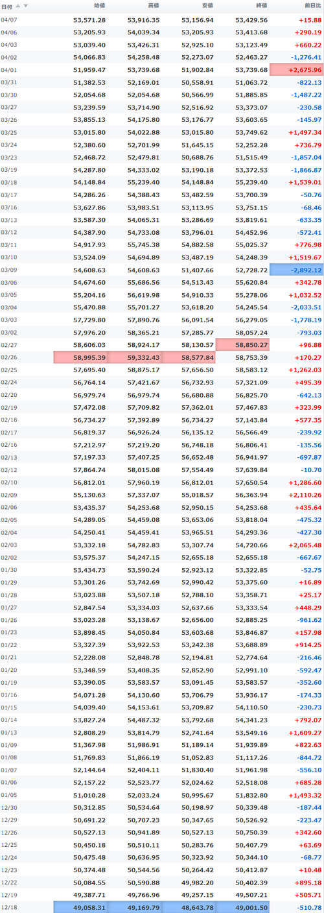
Task: Click the 前日比 column header
Action: (313, 5)
